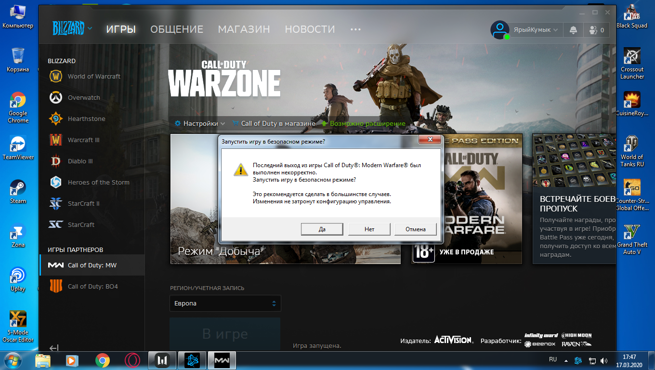Open the ЯрыйКумык account dropdown
This screenshot has height=370, width=655.
536,30
